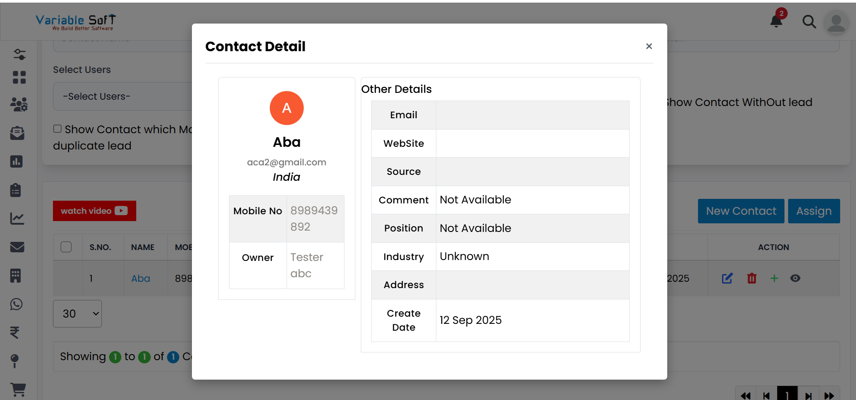Click the Aba contact name heading

[x=287, y=142]
